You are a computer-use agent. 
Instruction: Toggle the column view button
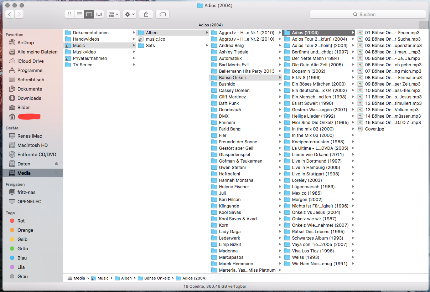(x=89, y=14)
